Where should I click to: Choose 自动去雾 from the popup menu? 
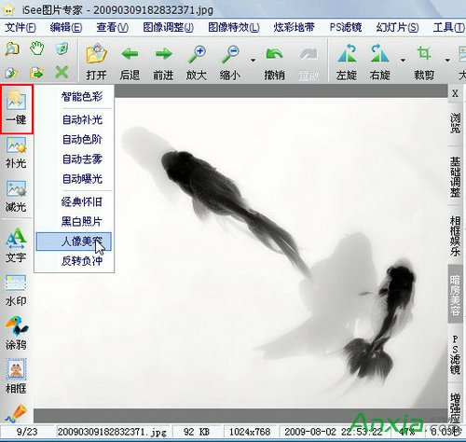(74, 159)
